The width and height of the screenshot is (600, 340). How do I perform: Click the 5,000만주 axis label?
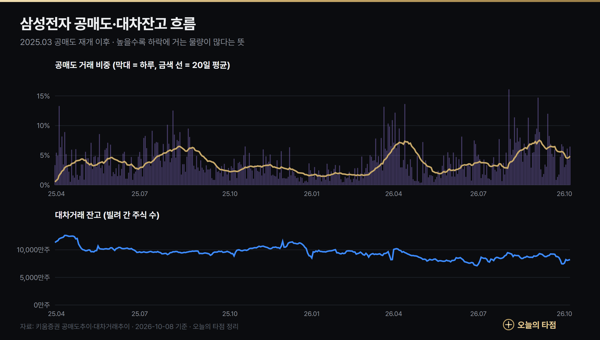pyautogui.click(x=35, y=277)
